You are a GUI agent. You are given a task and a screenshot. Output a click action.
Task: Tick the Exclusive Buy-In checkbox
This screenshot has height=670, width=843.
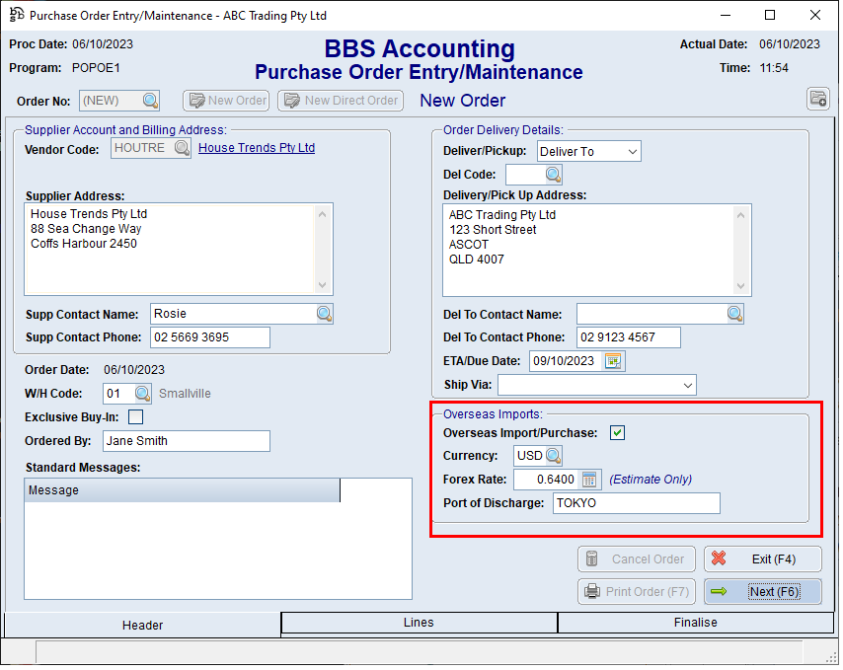(x=135, y=417)
